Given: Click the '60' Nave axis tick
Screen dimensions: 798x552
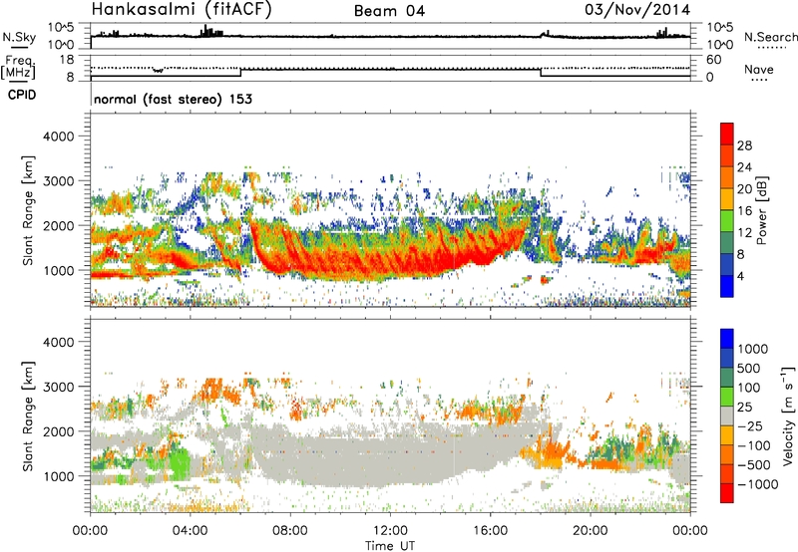Looking at the screenshot, I should point(713,60).
